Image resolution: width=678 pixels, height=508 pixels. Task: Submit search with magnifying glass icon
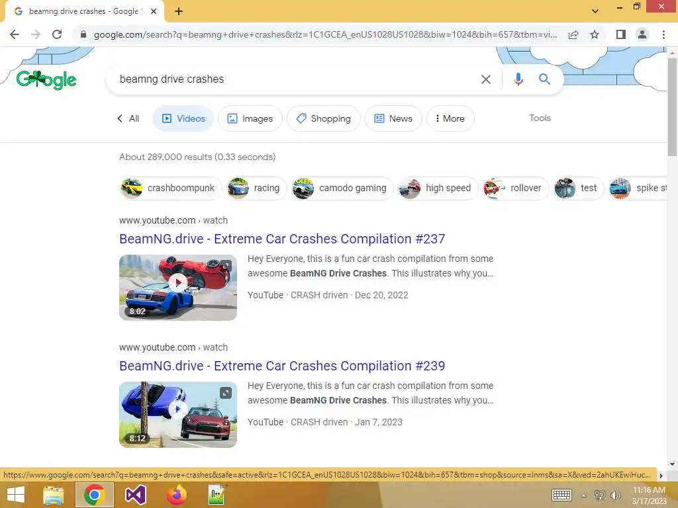click(x=544, y=79)
